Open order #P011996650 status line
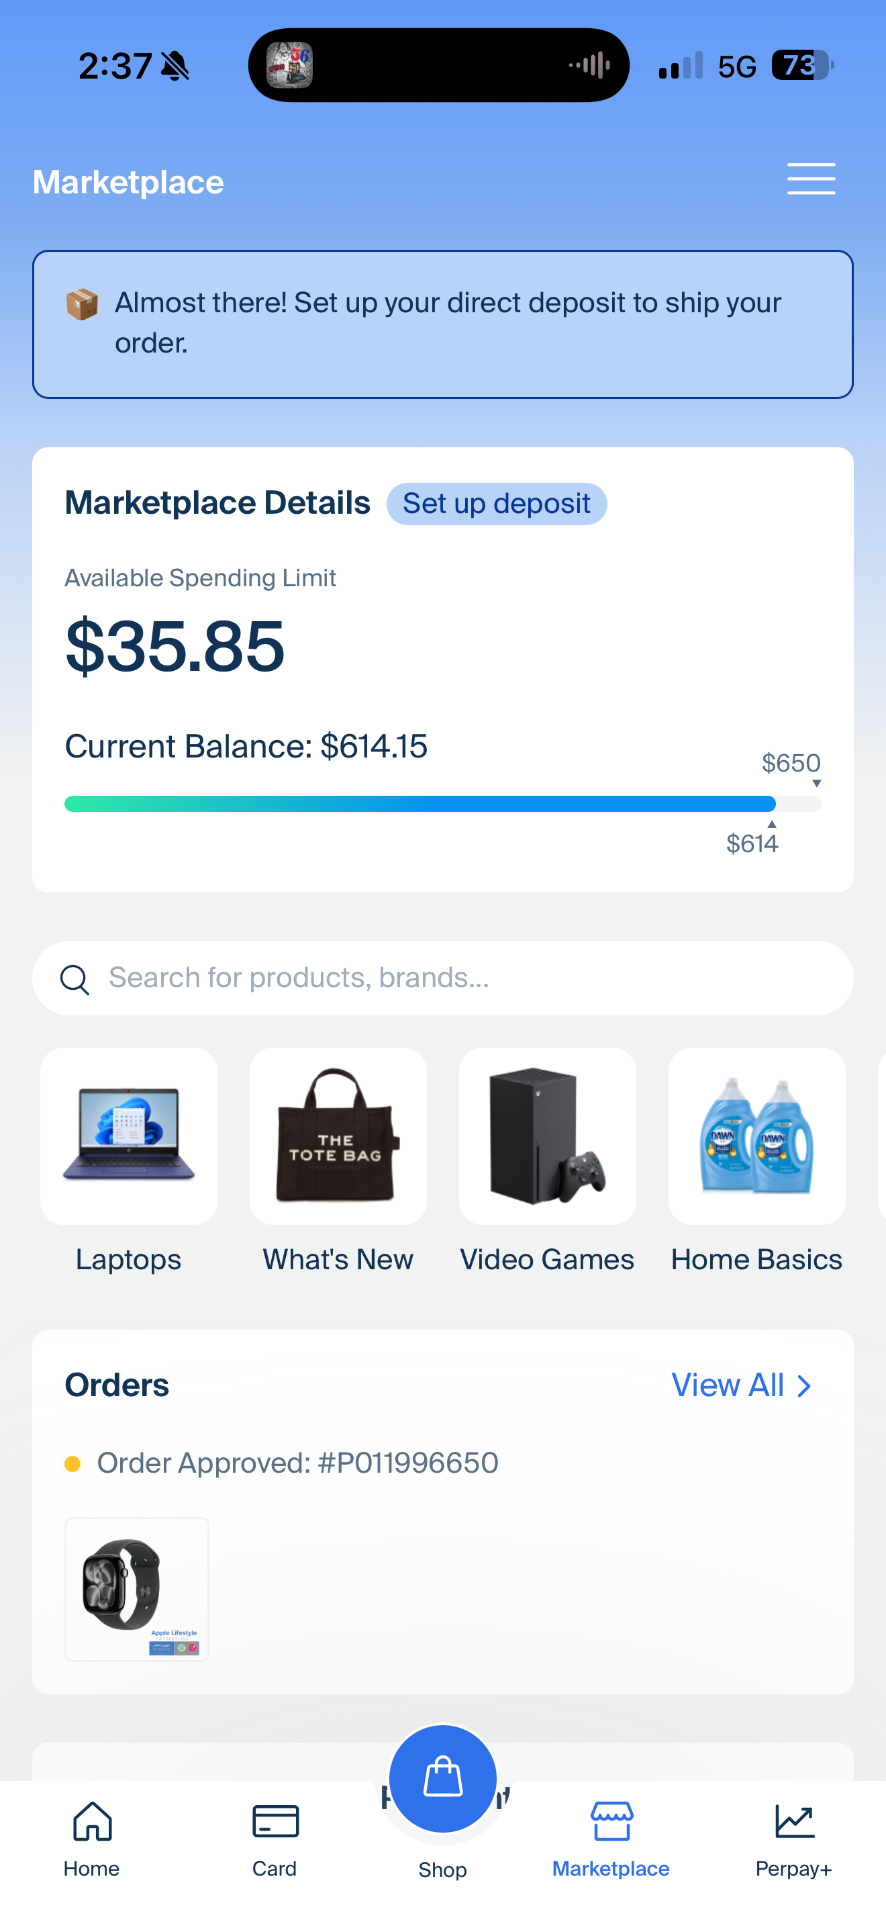This screenshot has width=886, height=1926. click(282, 1463)
